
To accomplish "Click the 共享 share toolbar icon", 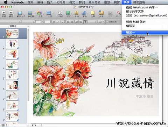I will (x=101, y=13).
